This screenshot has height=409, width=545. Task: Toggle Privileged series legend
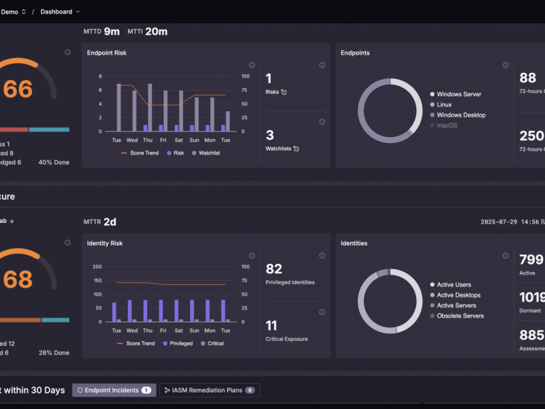(178, 344)
